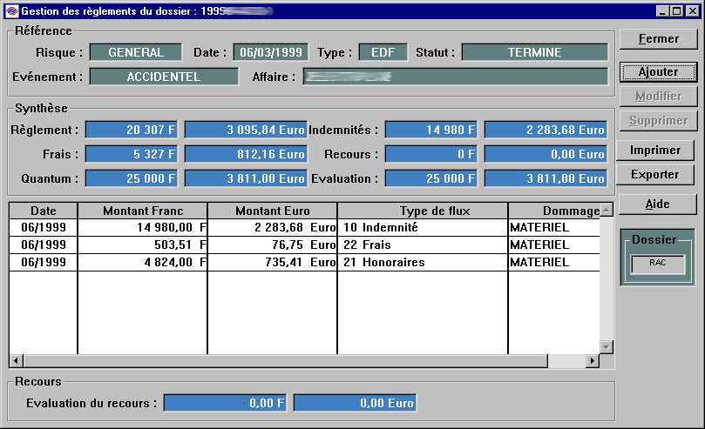This screenshot has width=705, height=429.
Task: Print using the Imprimer button
Action: pyautogui.click(x=654, y=151)
